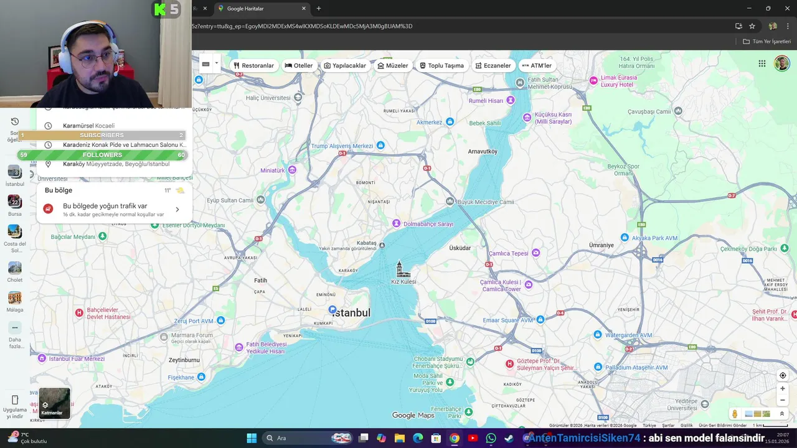Viewport: 797px width, 448px height.
Task: Filter map by Oteller chip
Action: (x=299, y=65)
